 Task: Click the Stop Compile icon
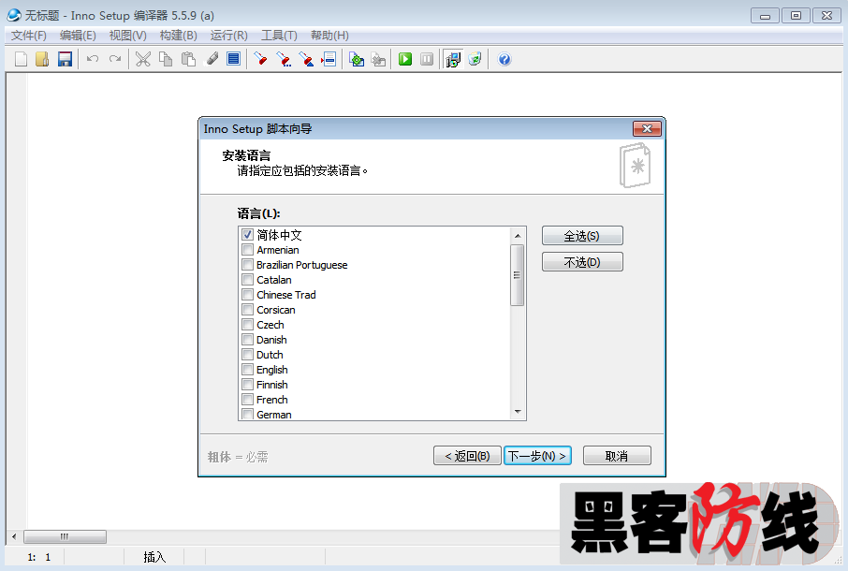[x=379, y=59]
